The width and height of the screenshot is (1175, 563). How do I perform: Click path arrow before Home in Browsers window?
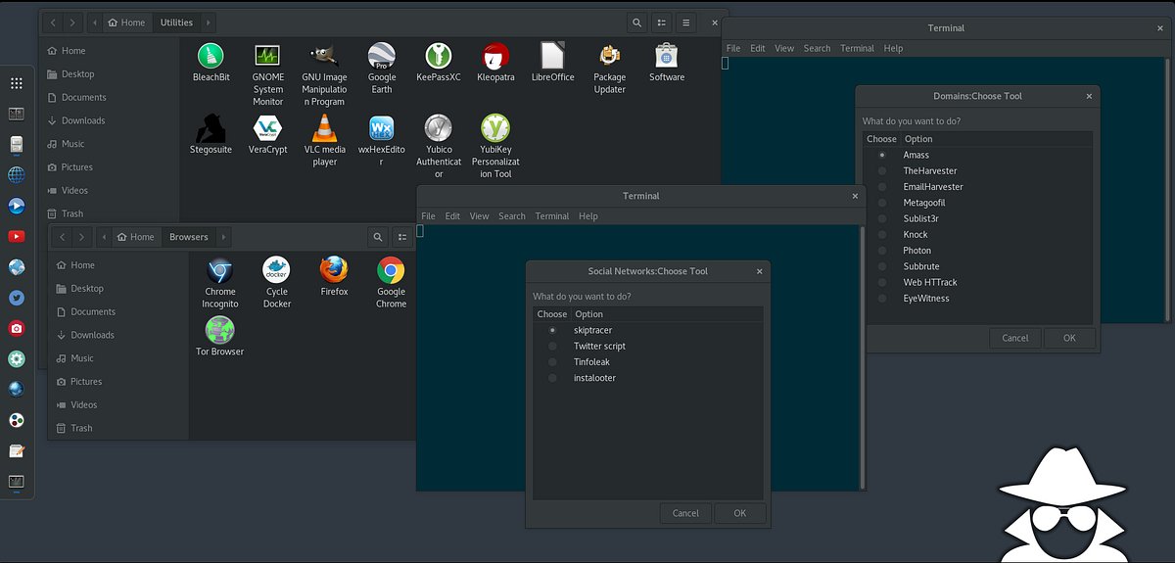coord(103,237)
